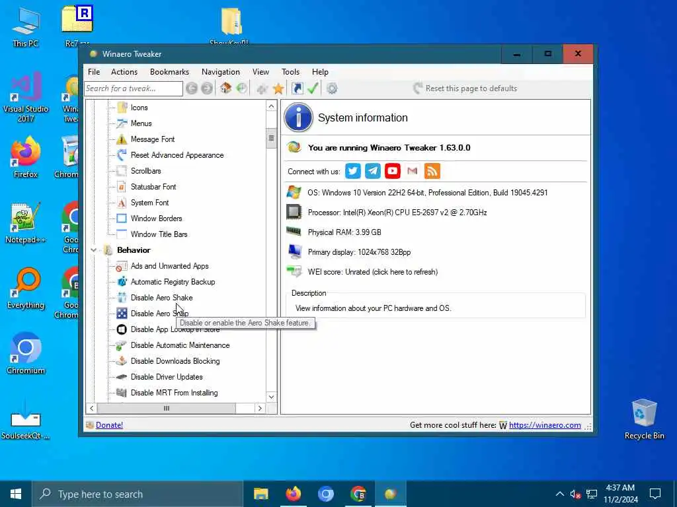Click the This PC desktop icon
The image size is (677, 507).
[26, 26]
